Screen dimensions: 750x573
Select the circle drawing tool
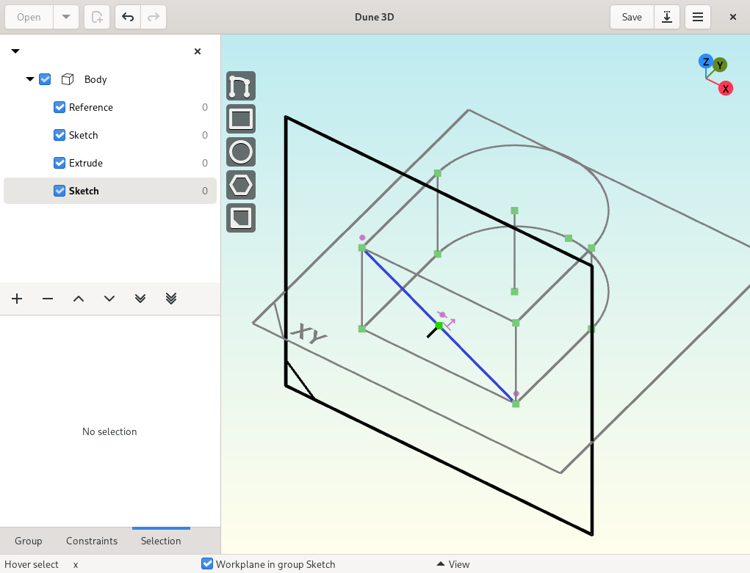click(x=241, y=152)
